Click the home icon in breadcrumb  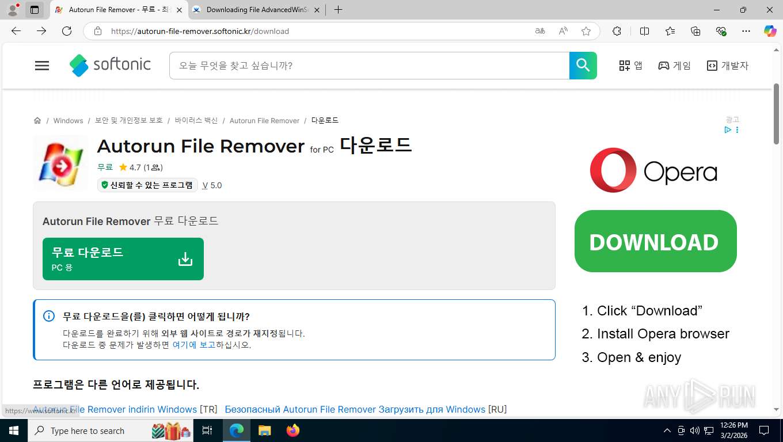coord(37,120)
